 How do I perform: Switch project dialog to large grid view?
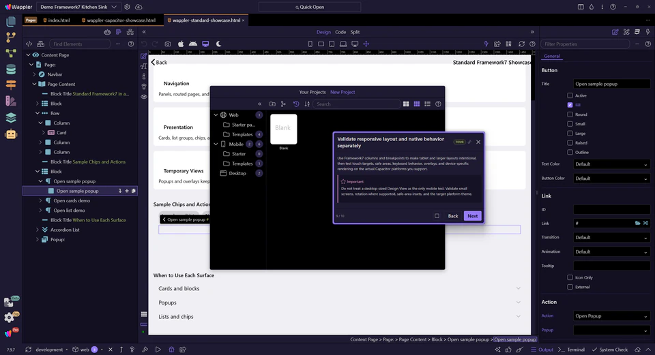(x=405, y=104)
